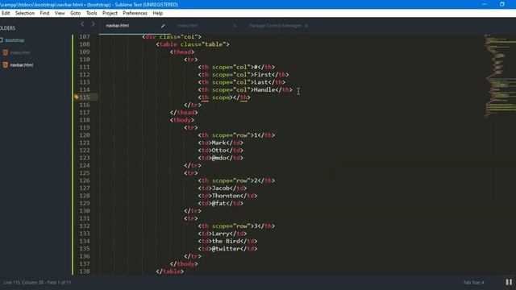Close the index.html tab
Viewport: 516px width, 290px height.
(235, 26)
